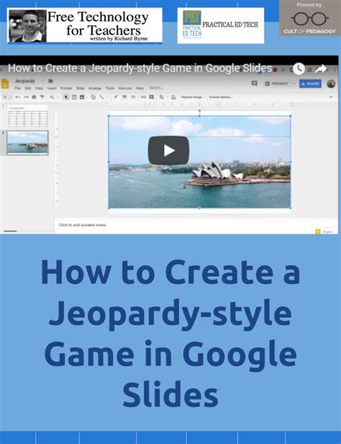Click the Paint format icon
This screenshot has width=341, height=444.
(x=42, y=97)
